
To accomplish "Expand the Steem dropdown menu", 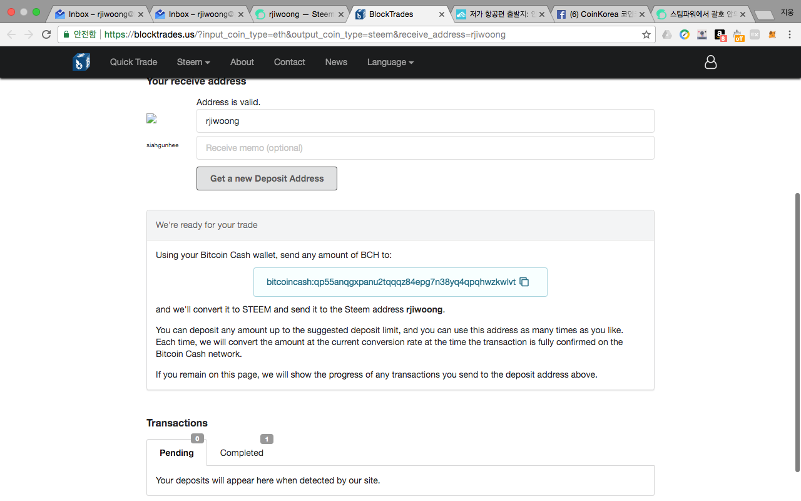I will (193, 62).
